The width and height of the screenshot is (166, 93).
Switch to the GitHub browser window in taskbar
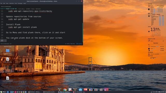click(34, 92)
